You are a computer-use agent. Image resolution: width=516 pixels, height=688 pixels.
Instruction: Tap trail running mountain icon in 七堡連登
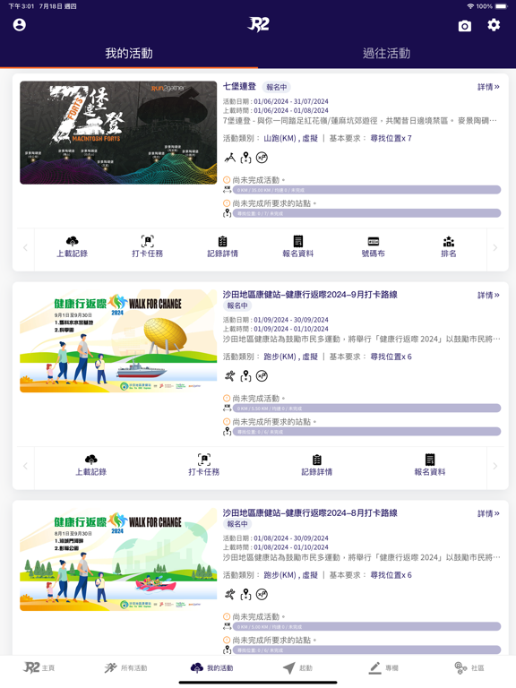pos(229,158)
